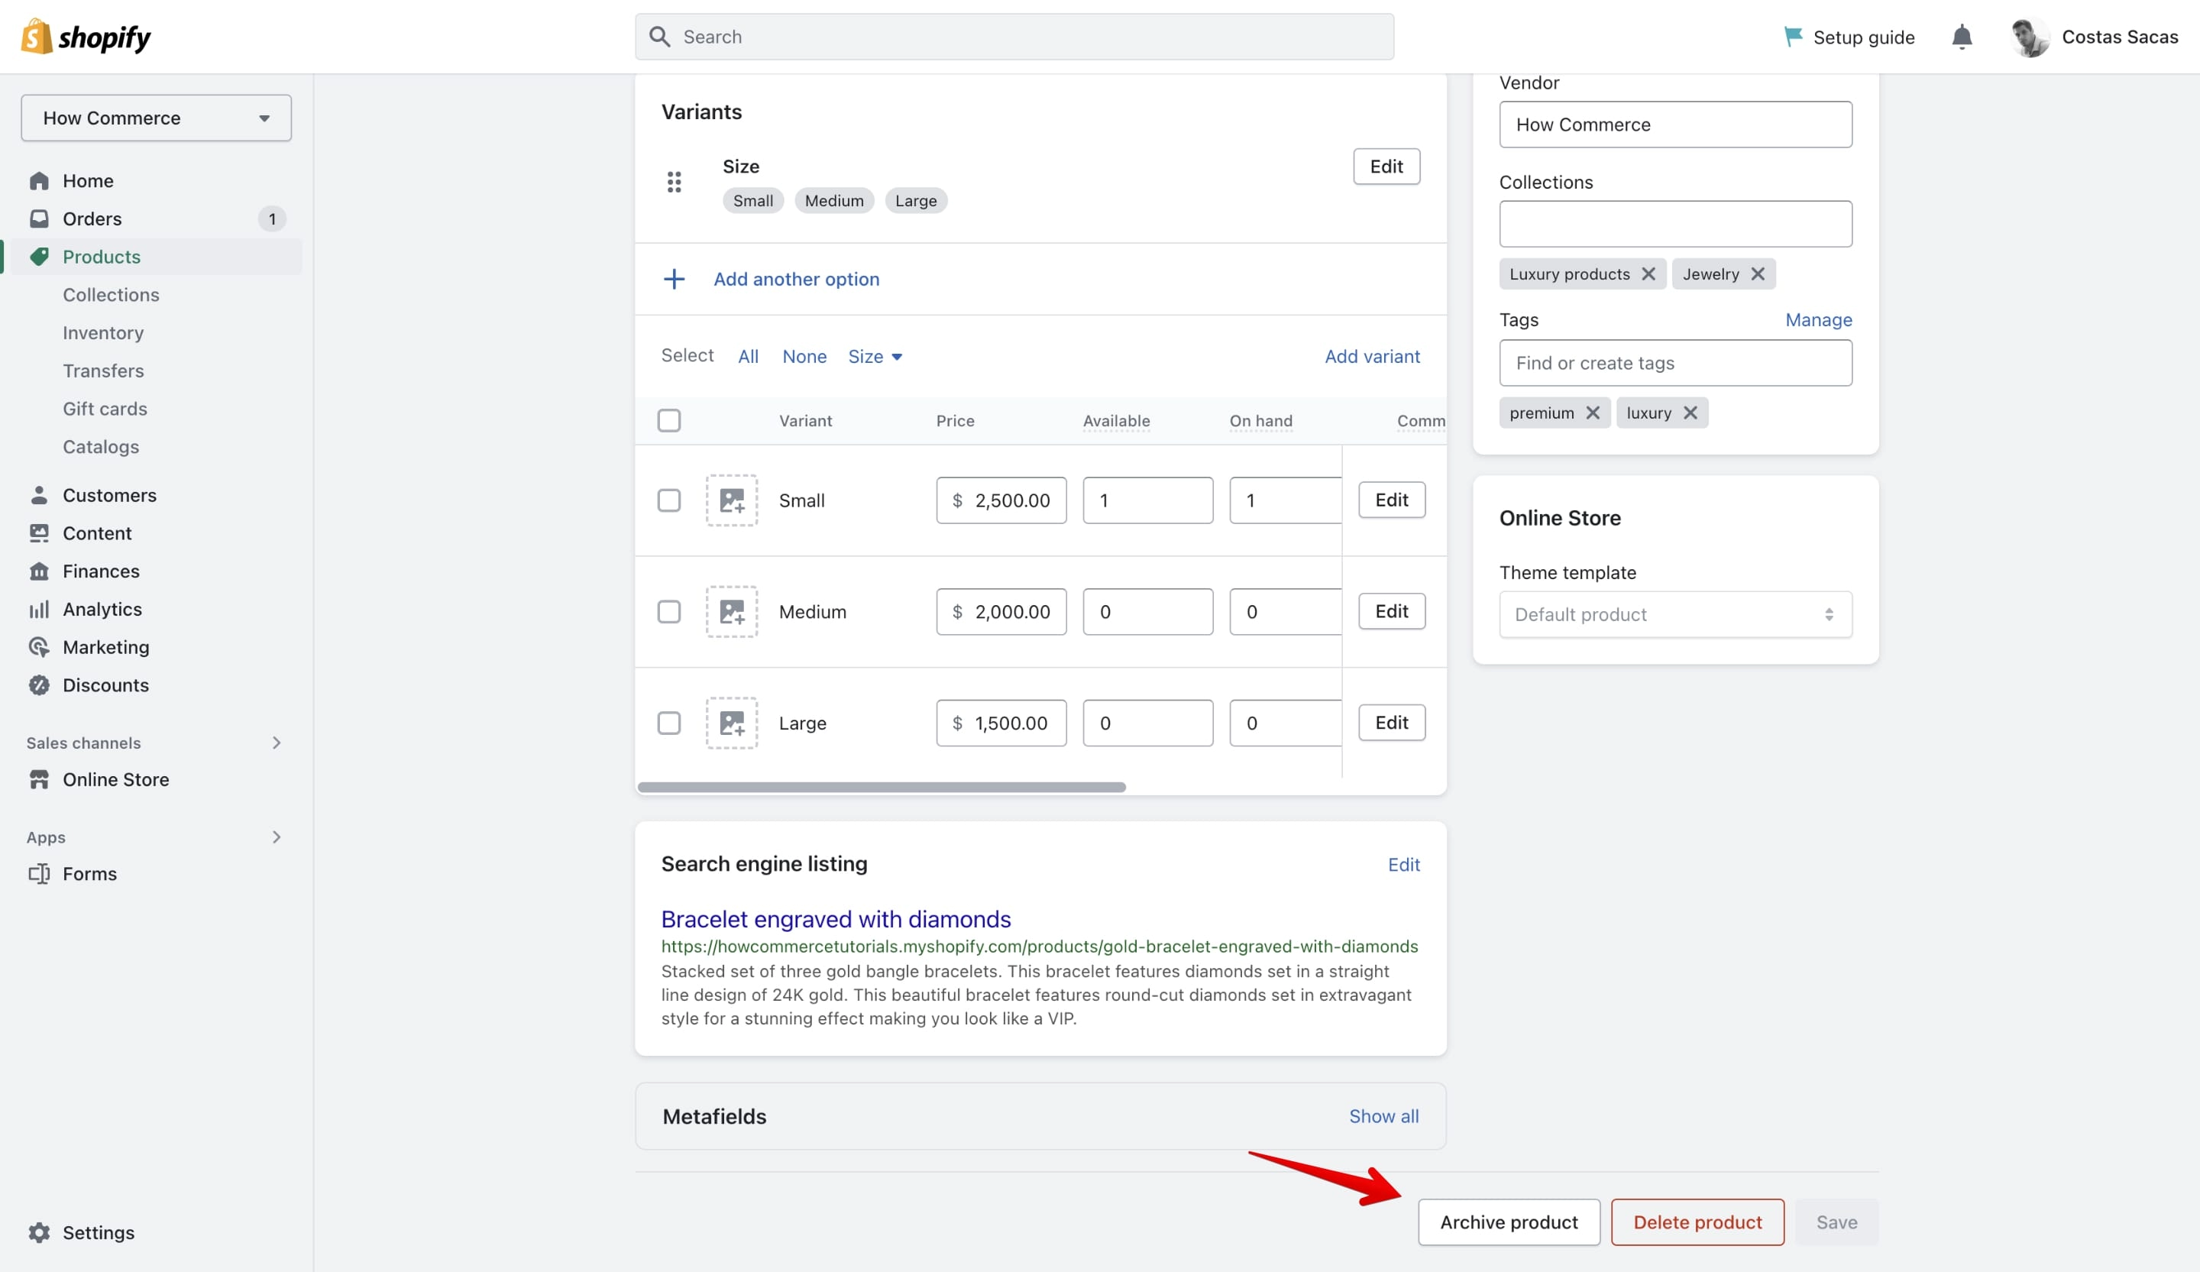
Task: Click the plus icon for another option
Action: [674, 280]
